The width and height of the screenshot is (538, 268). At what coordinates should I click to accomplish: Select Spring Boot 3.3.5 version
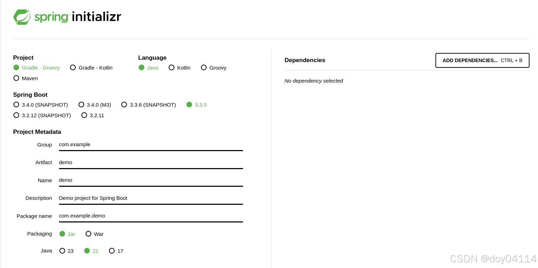[x=196, y=105]
